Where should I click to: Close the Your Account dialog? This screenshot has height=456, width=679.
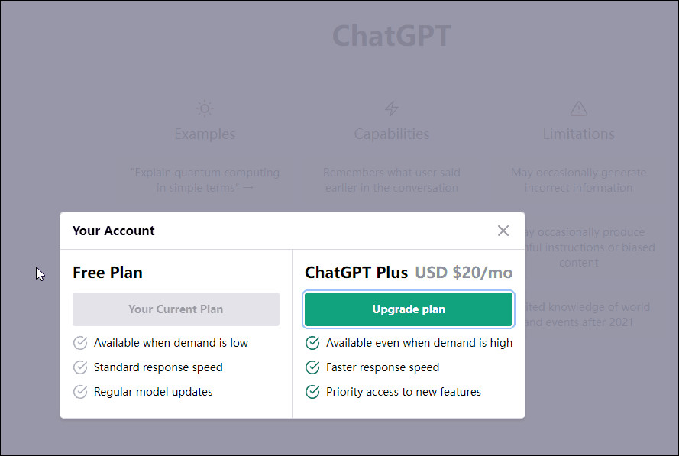503,231
